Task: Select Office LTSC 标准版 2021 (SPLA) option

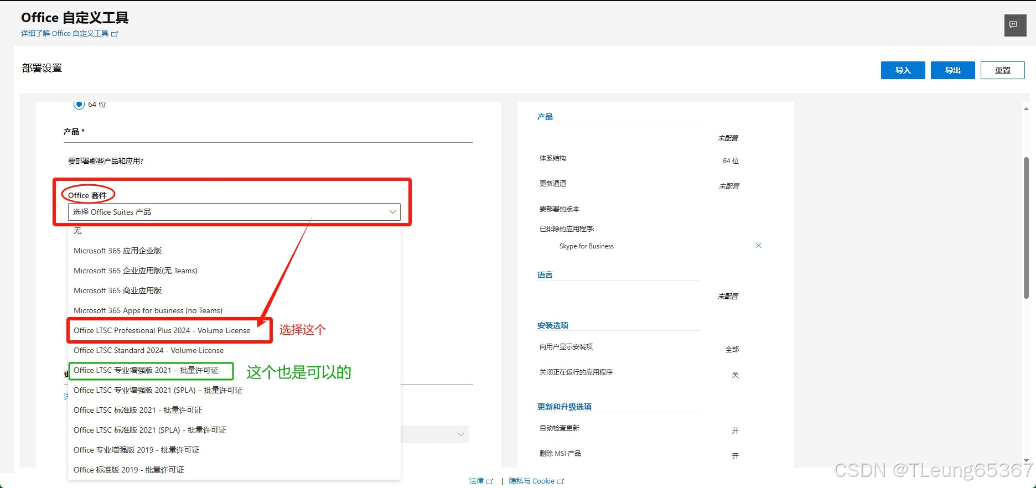Action: [x=234, y=430]
